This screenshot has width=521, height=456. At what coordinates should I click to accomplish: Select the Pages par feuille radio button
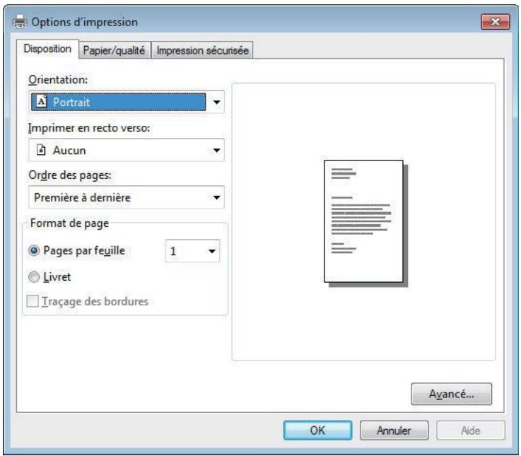tap(34, 250)
